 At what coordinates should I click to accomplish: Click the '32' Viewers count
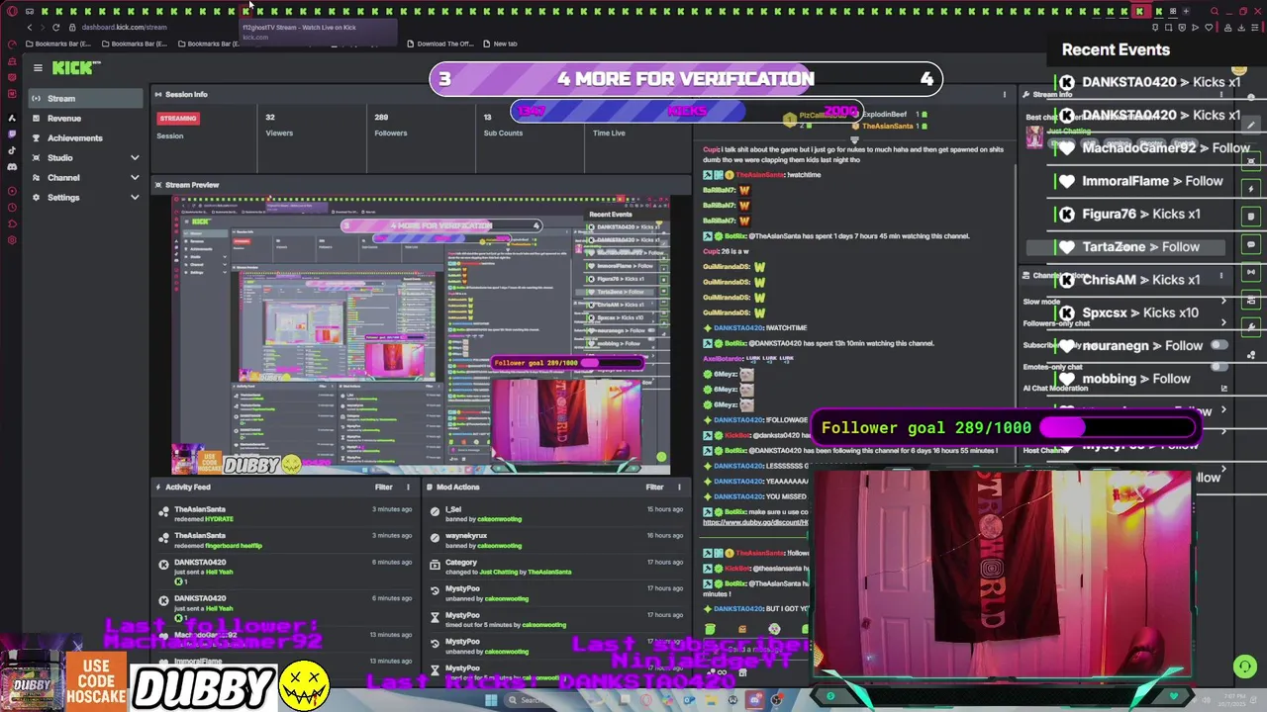tap(270, 118)
